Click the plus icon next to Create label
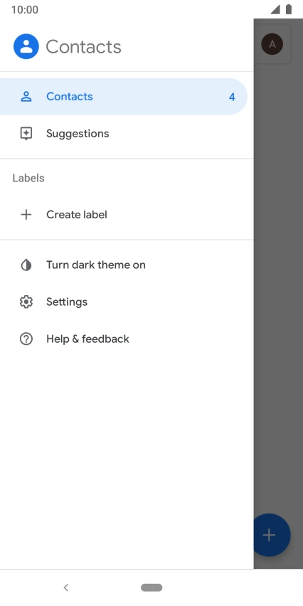This screenshot has height=606, width=303. coord(26,215)
